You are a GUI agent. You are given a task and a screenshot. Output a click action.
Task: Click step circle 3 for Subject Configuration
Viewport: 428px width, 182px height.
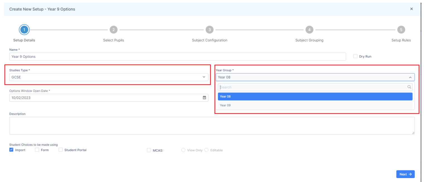pos(209,29)
